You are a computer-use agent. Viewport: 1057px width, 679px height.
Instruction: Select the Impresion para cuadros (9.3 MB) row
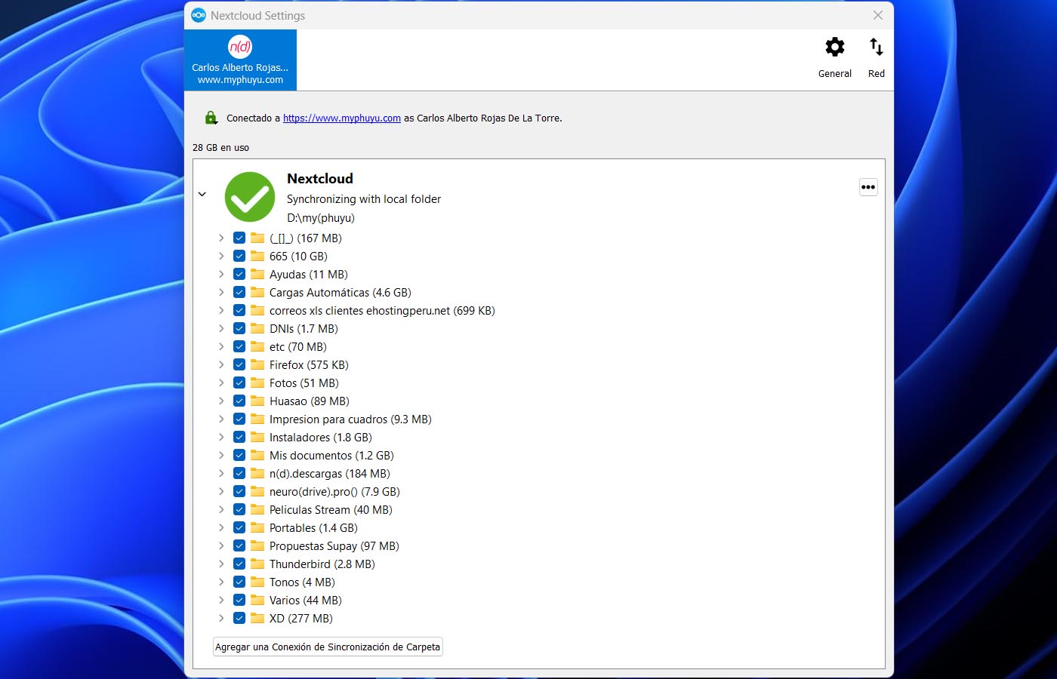(x=350, y=419)
